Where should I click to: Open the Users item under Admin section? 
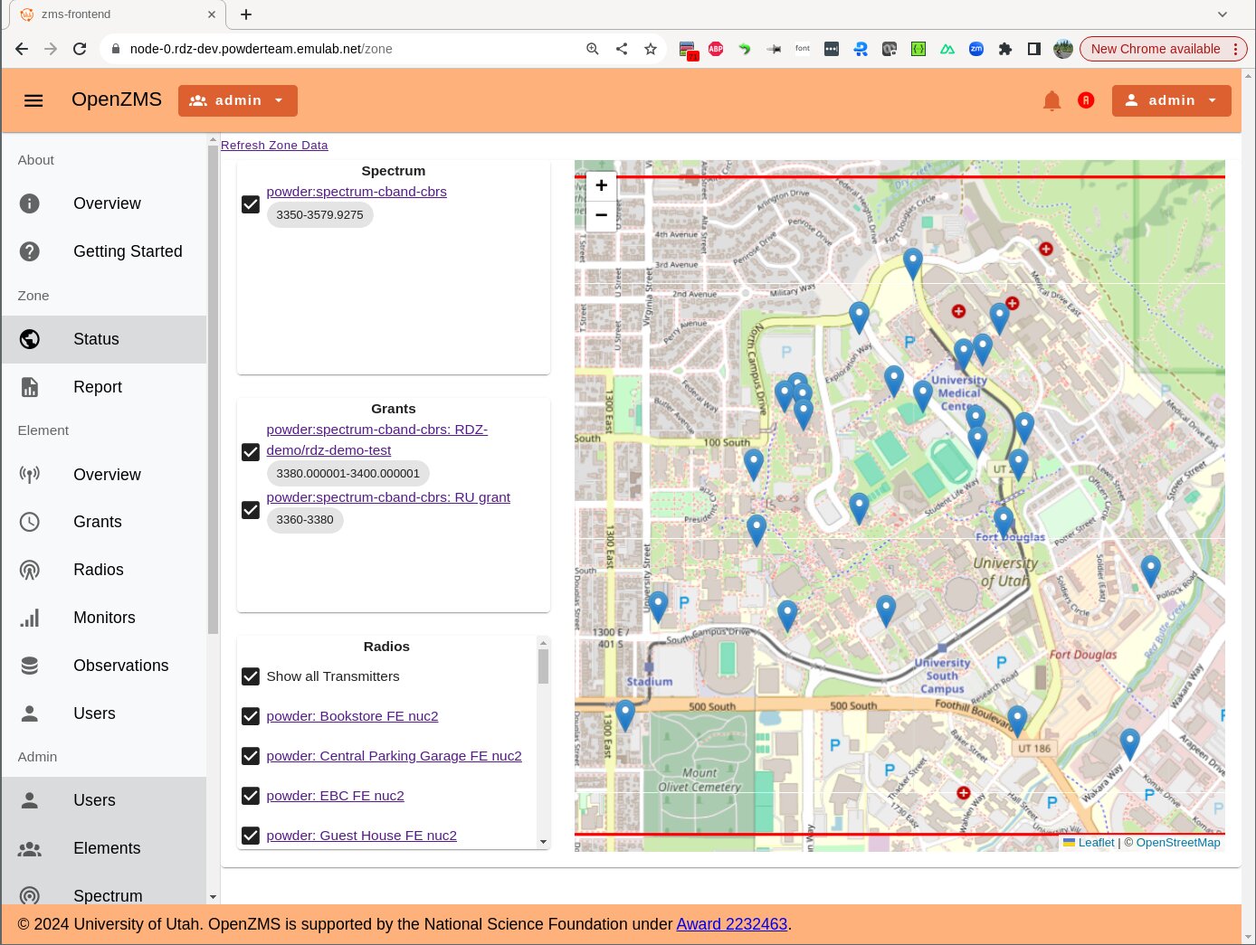tap(104, 800)
